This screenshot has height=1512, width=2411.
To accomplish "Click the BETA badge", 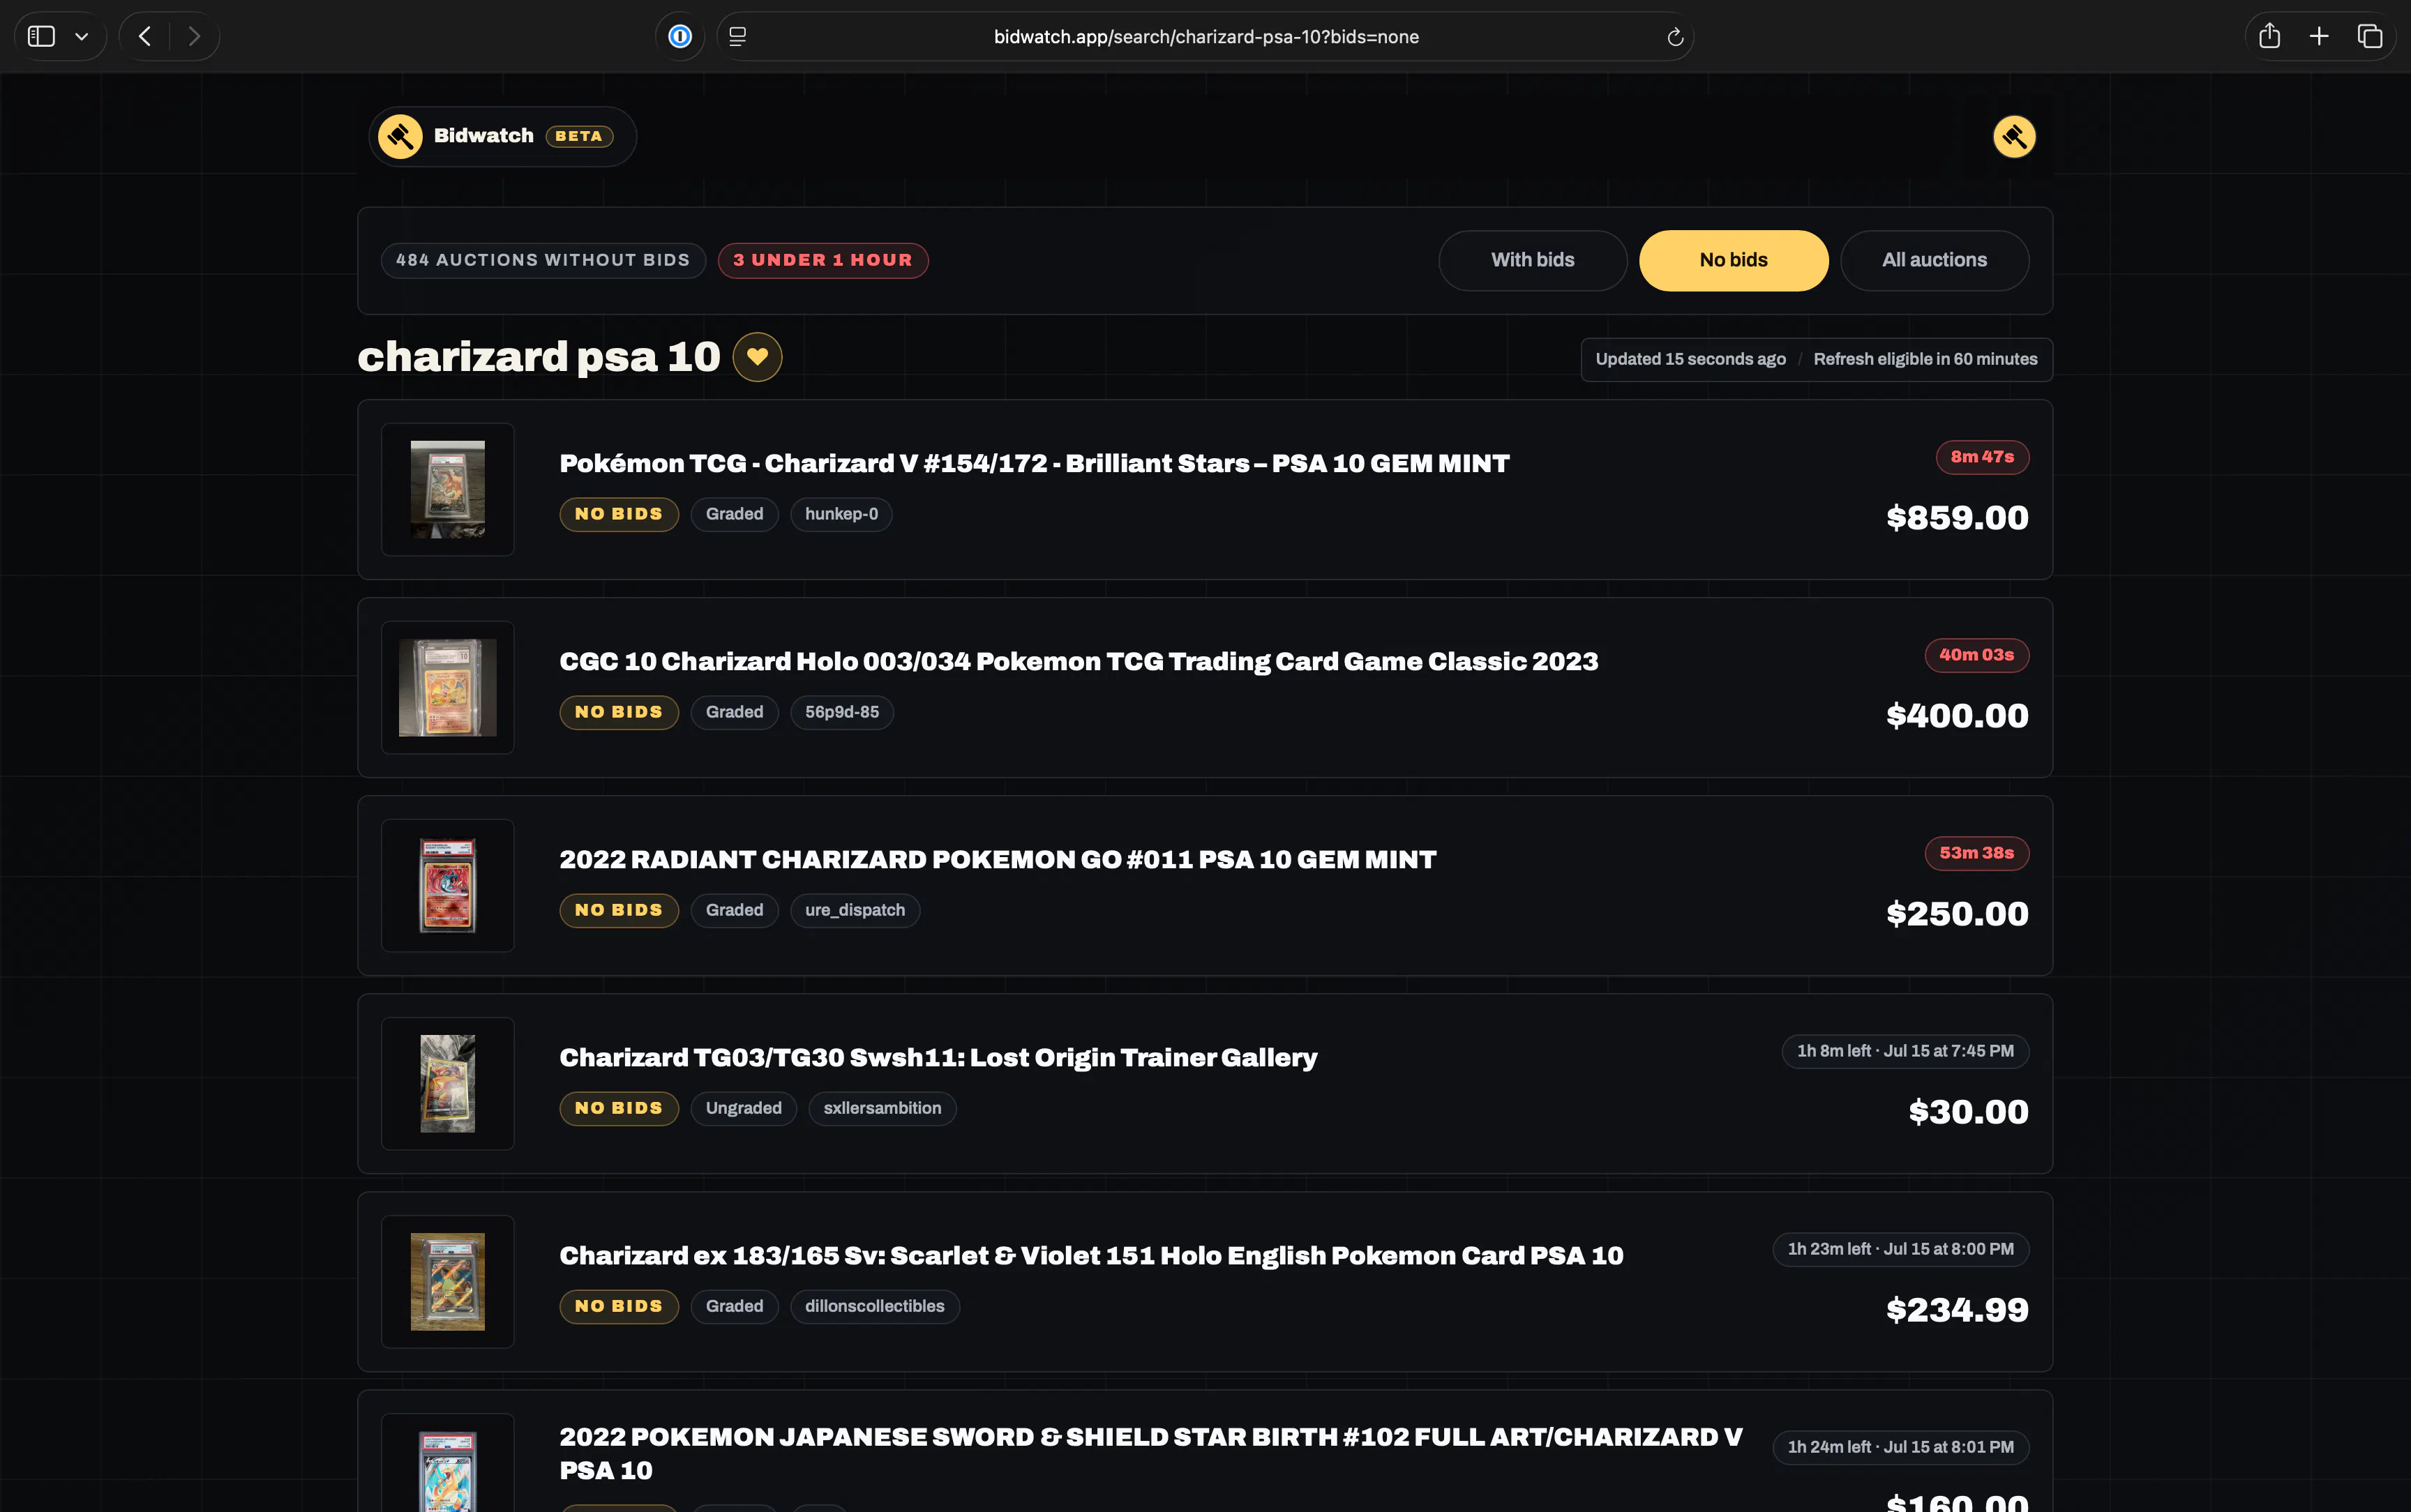I will pos(579,136).
